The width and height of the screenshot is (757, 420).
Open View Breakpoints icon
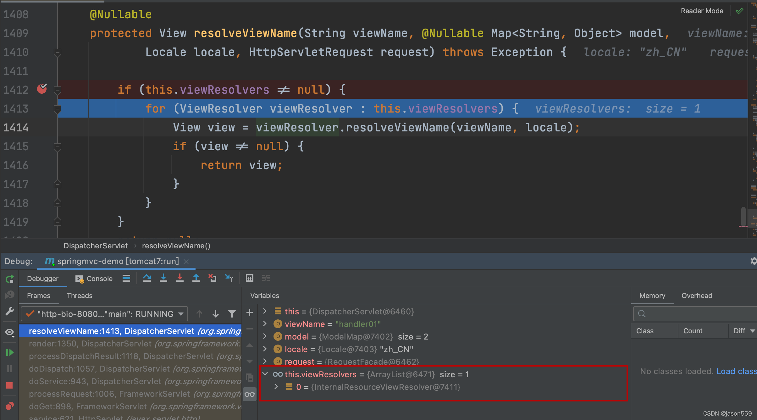click(x=10, y=406)
